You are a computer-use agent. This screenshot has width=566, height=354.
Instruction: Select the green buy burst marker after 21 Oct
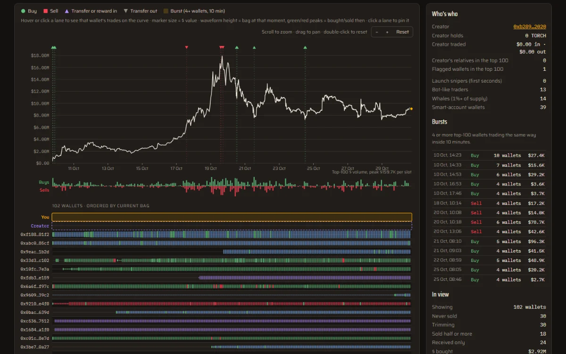point(254,47)
